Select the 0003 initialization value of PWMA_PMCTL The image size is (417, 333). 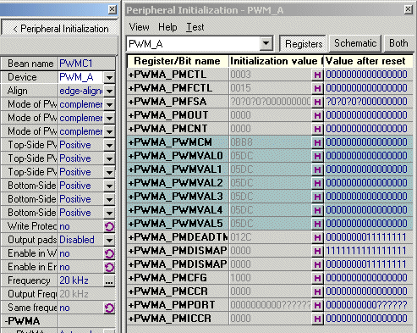(x=240, y=75)
